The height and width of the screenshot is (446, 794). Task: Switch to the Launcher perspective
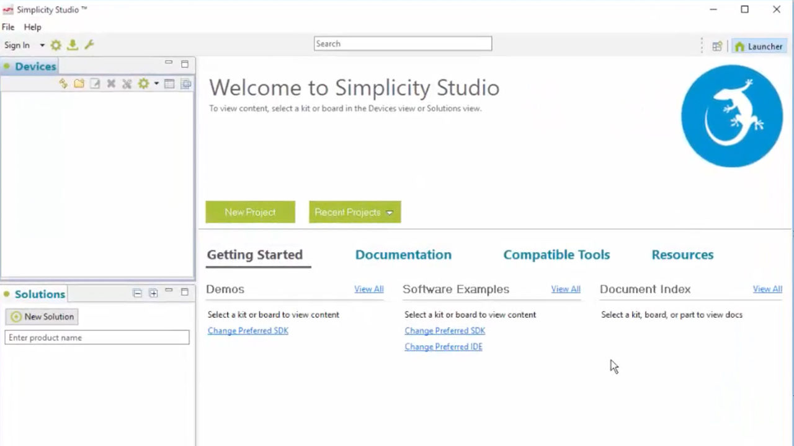(759, 46)
